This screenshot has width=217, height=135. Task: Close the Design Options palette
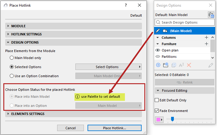[211, 5]
